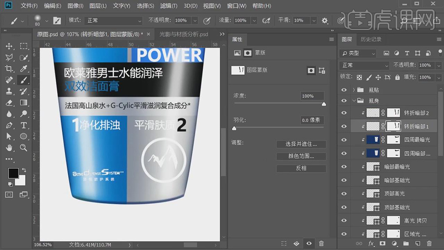The height and width of the screenshot is (250, 444).
Task: Click the 反相 button
Action: [x=301, y=168]
